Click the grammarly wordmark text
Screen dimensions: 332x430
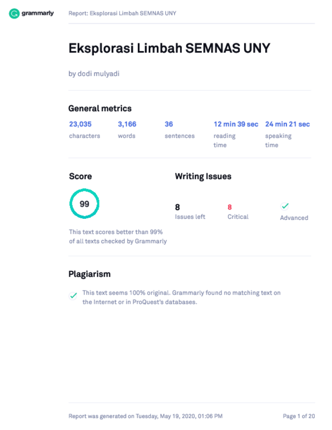(x=37, y=13)
